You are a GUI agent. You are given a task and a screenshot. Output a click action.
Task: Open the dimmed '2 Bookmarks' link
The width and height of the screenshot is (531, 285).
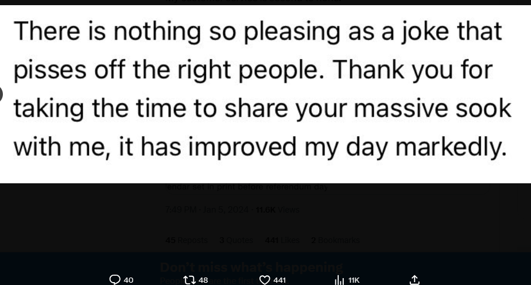335,240
